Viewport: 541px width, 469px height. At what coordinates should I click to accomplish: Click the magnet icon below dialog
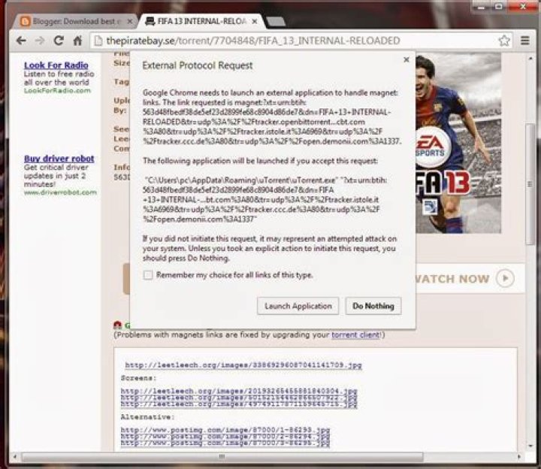coord(118,325)
